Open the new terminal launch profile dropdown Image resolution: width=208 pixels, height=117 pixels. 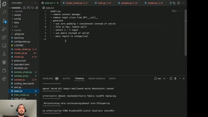(167, 79)
